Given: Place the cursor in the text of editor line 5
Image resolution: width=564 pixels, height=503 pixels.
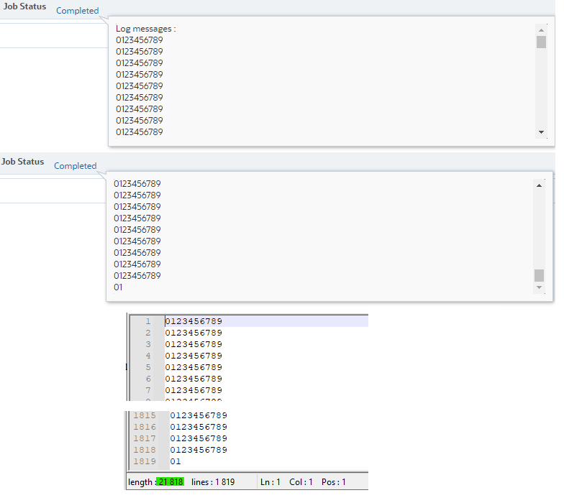Looking at the screenshot, I should pos(194,367).
